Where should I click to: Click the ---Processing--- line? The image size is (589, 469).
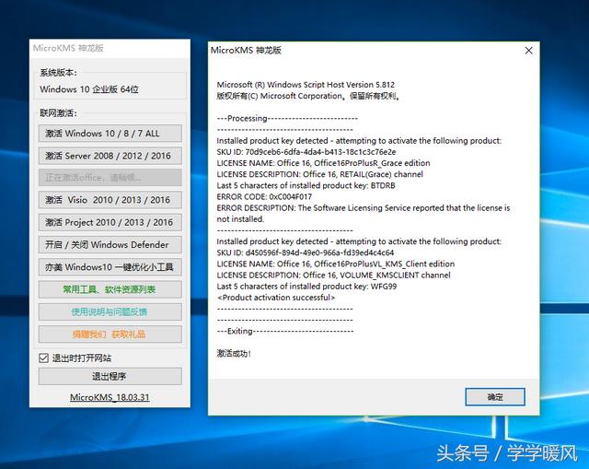click(287, 119)
